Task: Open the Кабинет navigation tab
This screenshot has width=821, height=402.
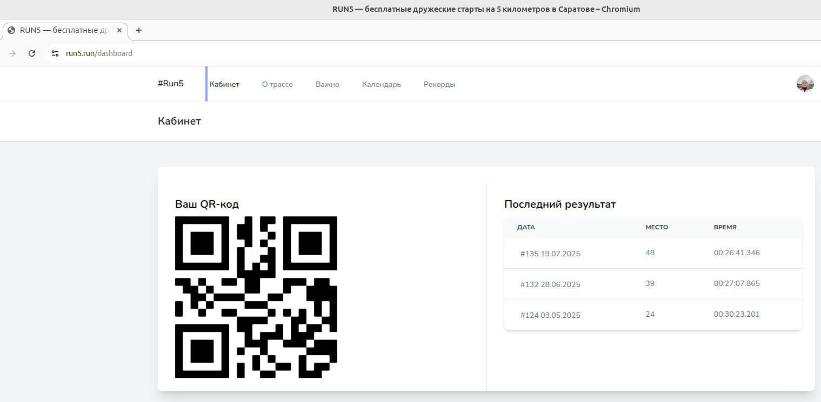Action: click(224, 84)
